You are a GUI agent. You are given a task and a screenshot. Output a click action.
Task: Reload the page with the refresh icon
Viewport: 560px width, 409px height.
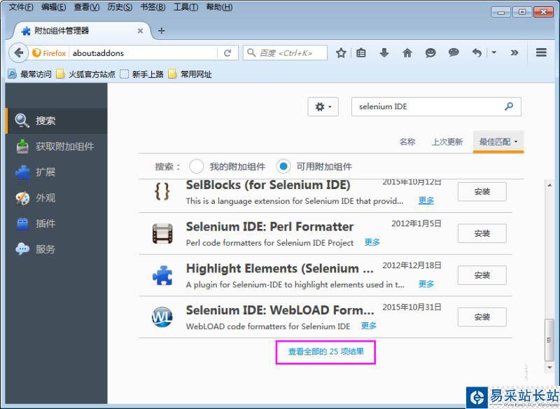click(x=227, y=53)
